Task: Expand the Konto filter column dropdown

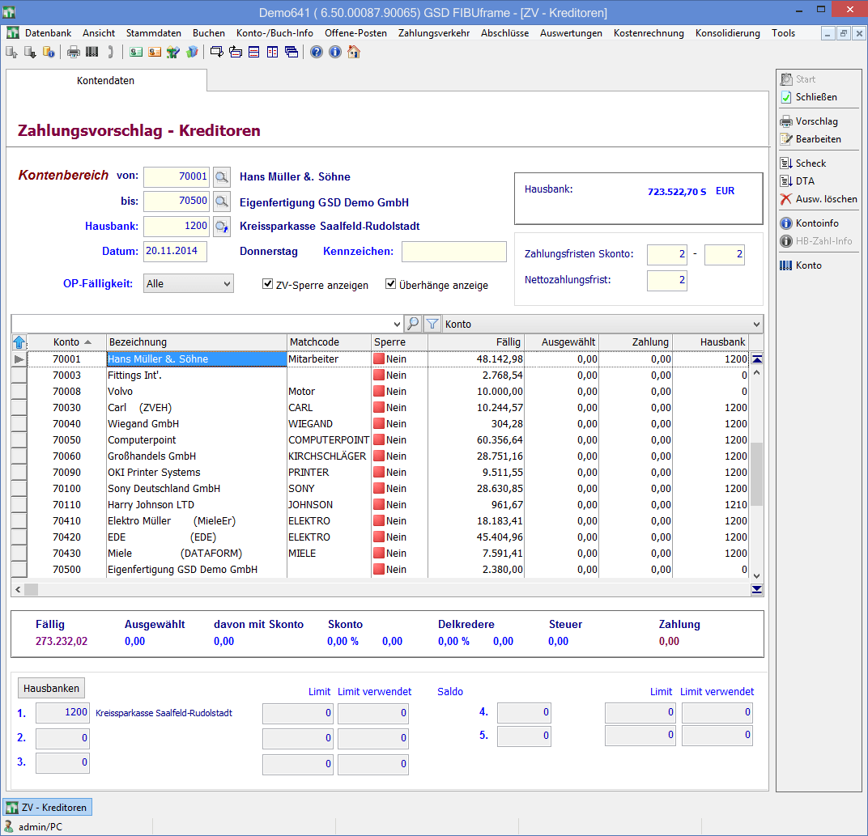Action: [x=756, y=324]
